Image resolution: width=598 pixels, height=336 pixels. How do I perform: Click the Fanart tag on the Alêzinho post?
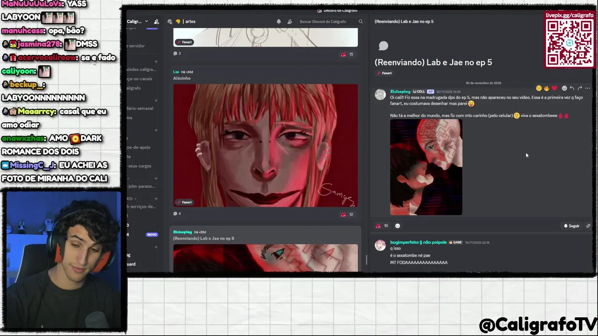pos(184,202)
